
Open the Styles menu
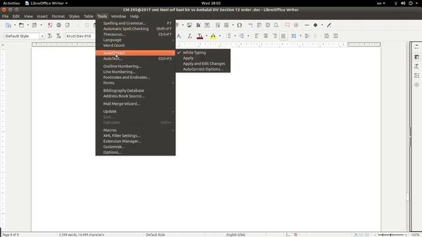[x=74, y=16]
